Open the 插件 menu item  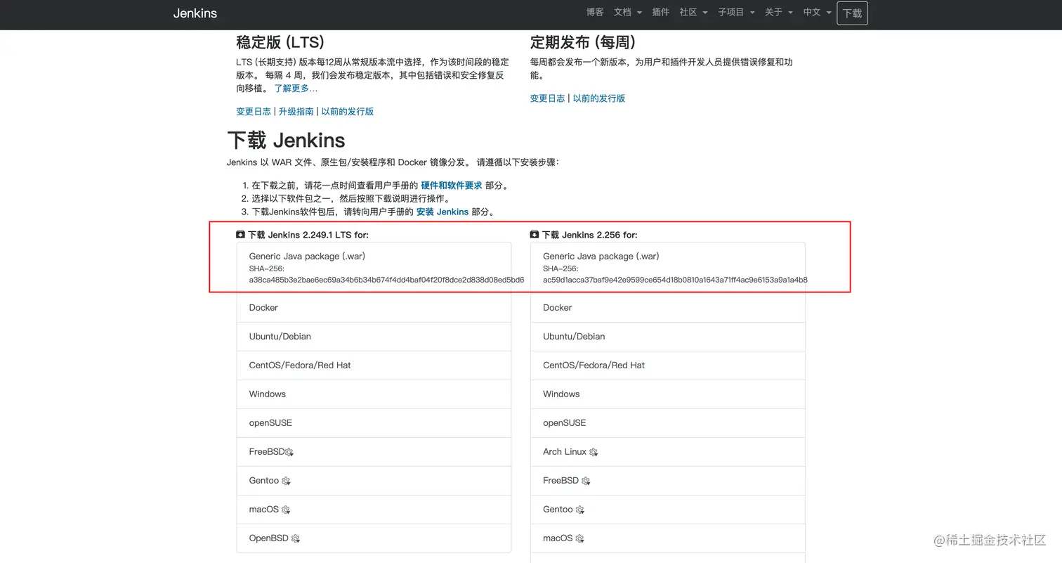pyautogui.click(x=661, y=13)
